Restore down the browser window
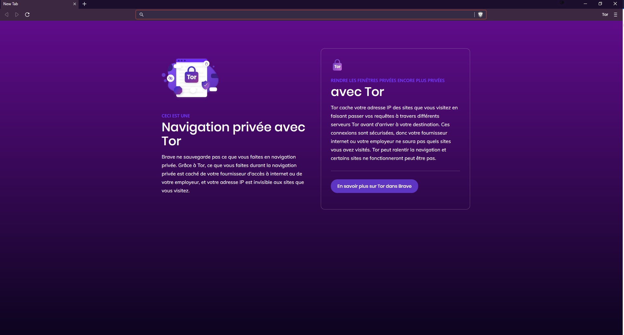Screen dimensions: 624x335 600,4
